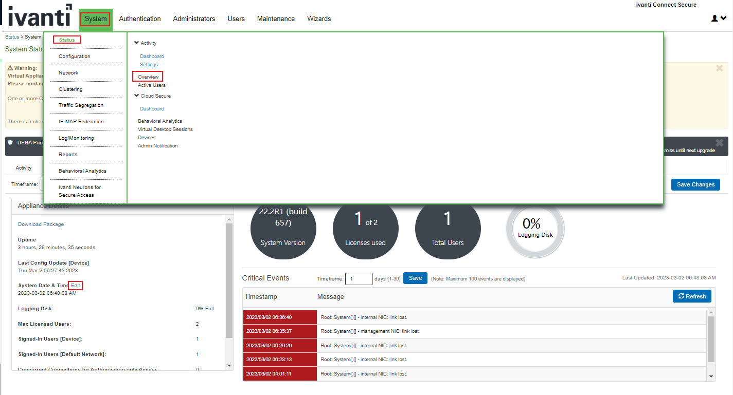
Task: Open the Download Package link
Action: pos(40,224)
